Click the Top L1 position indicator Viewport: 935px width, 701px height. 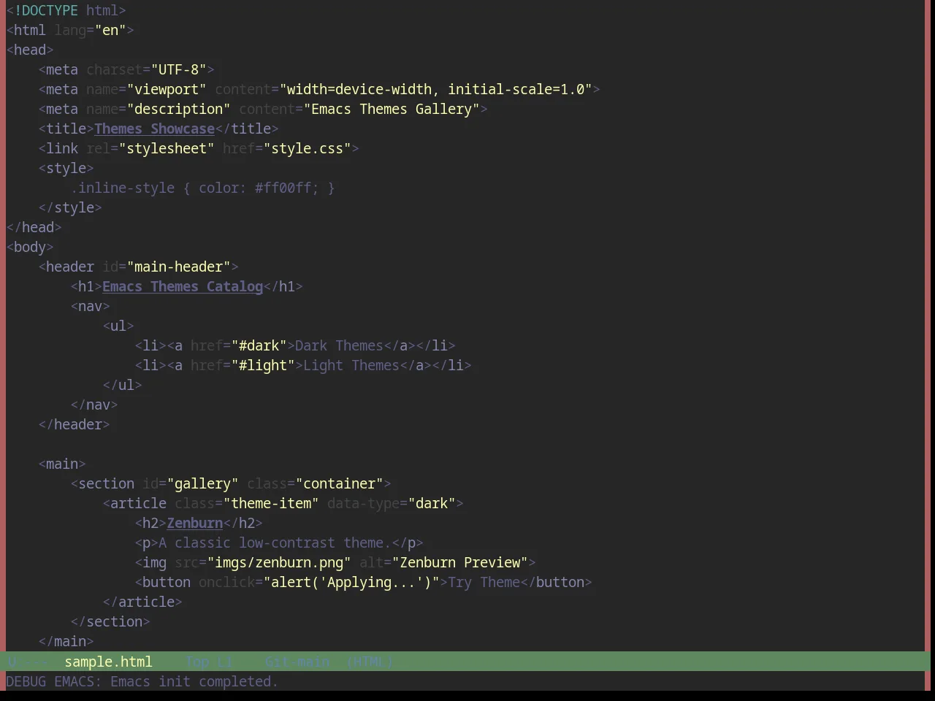click(209, 662)
